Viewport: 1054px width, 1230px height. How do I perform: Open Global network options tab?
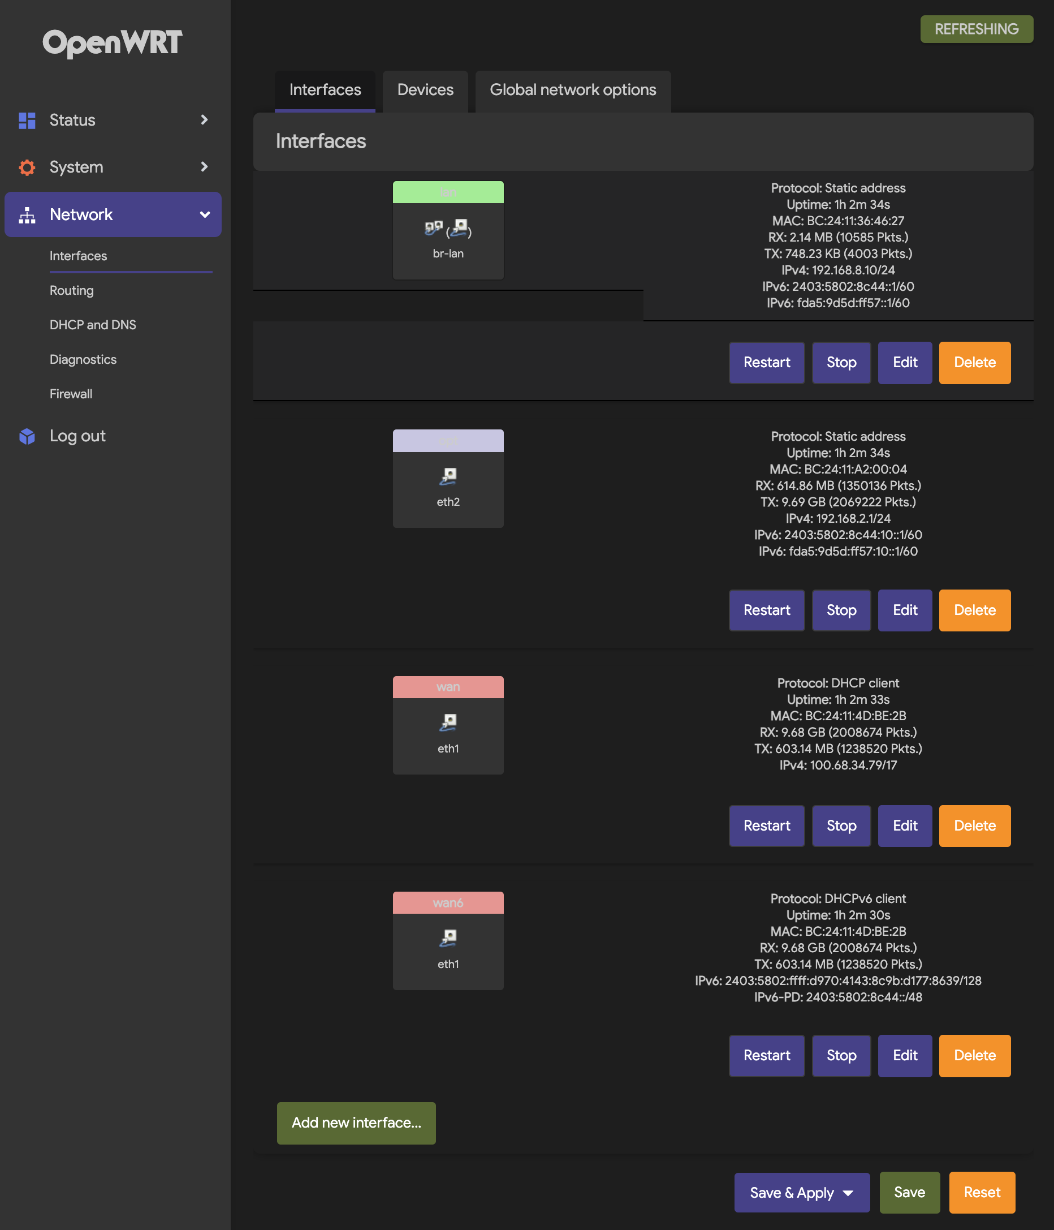click(x=572, y=90)
